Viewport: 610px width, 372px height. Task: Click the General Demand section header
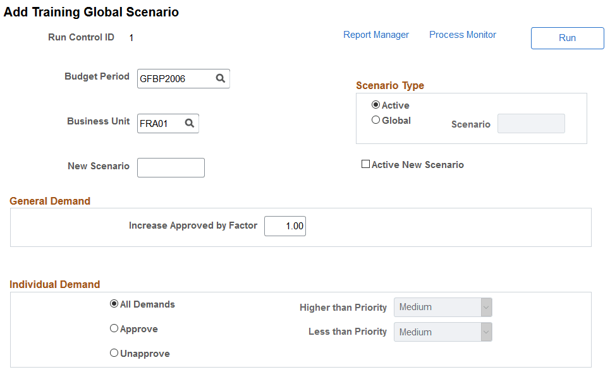click(x=50, y=201)
